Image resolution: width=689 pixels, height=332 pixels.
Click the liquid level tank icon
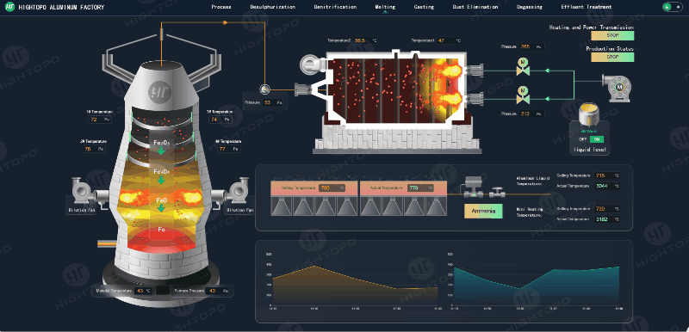click(588, 116)
